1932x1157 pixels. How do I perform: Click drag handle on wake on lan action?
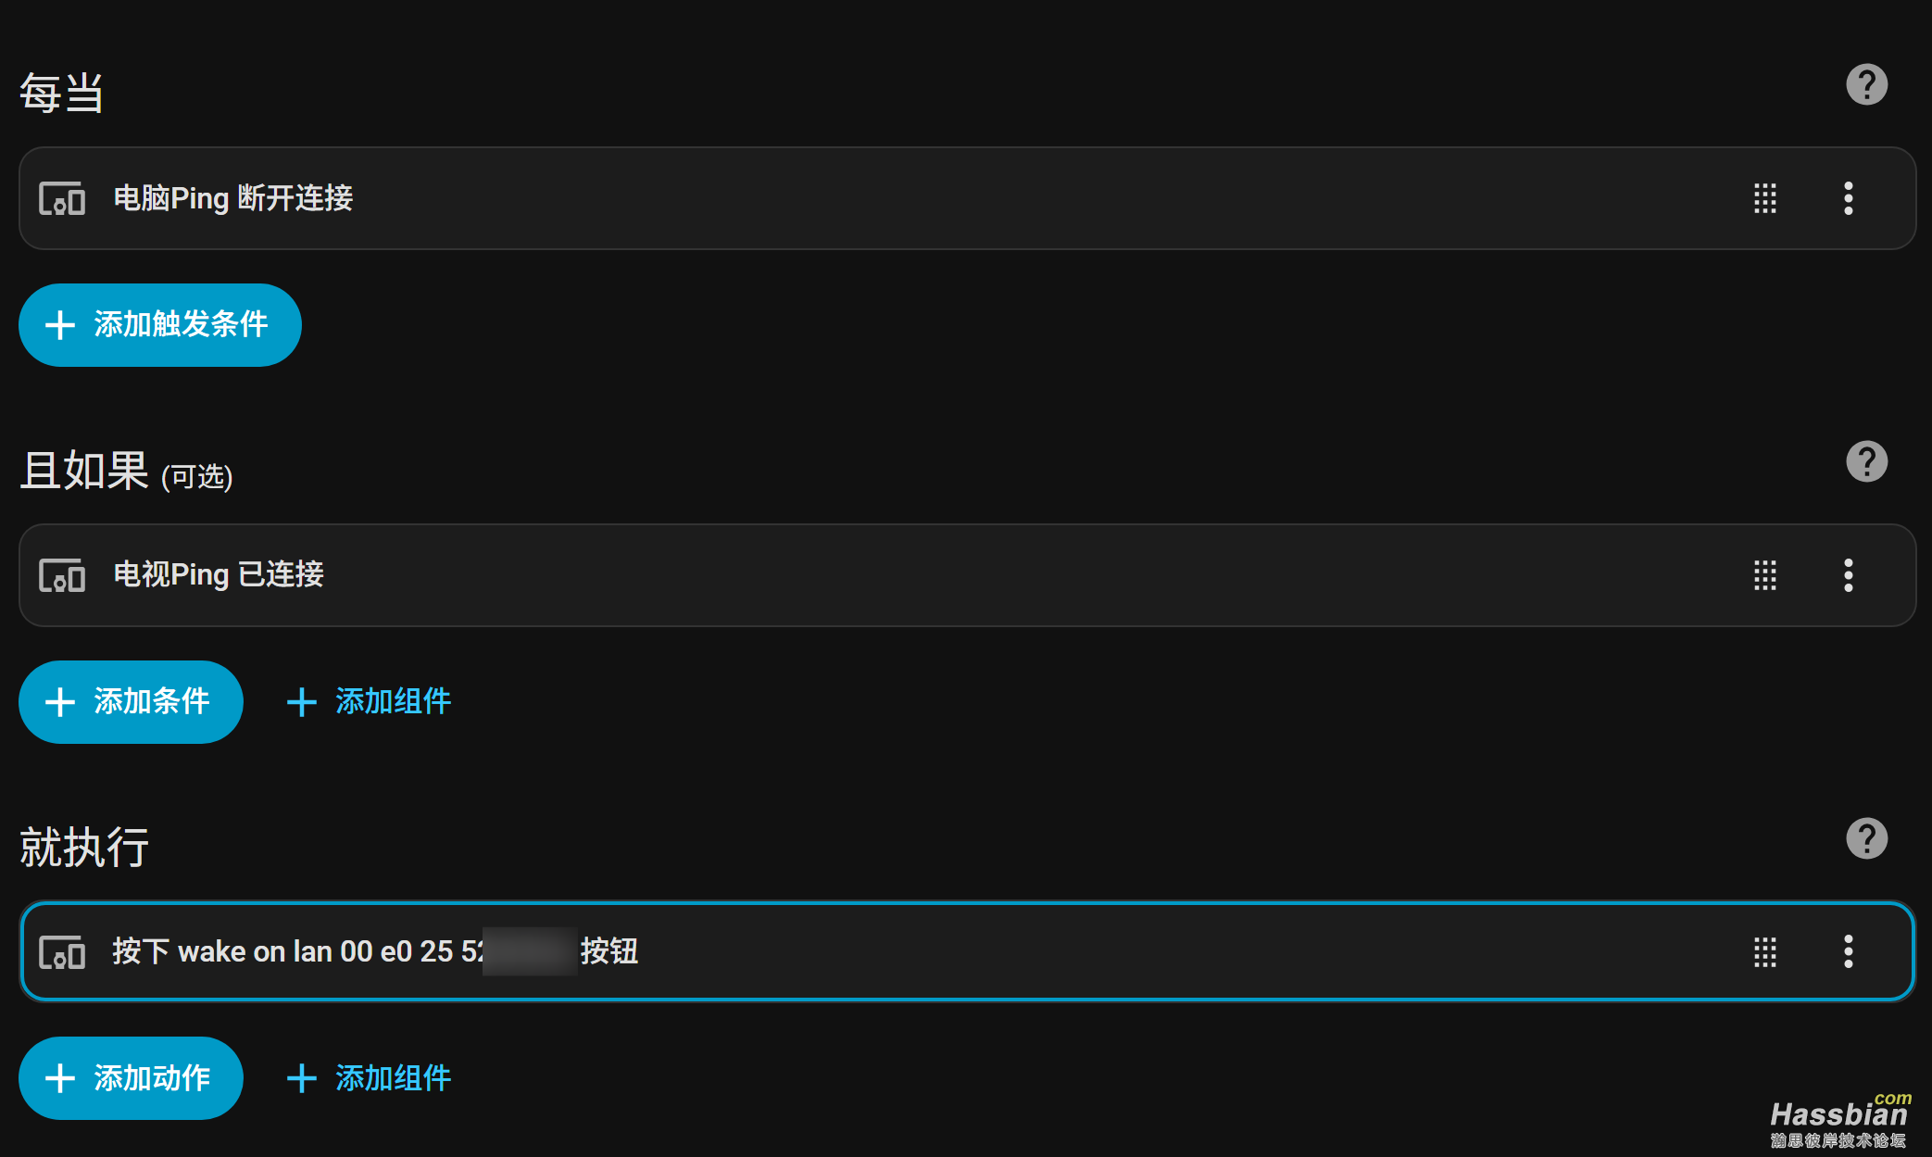(1764, 951)
